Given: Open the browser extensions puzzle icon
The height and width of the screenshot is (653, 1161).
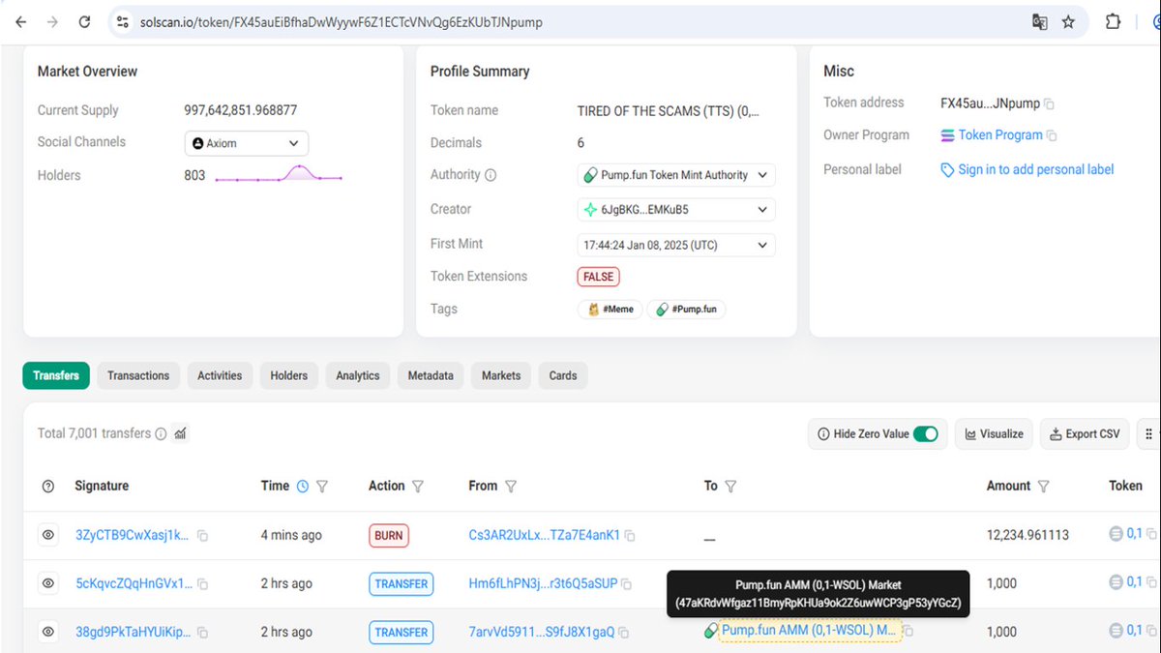Looking at the screenshot, I should pos(1113,21).
